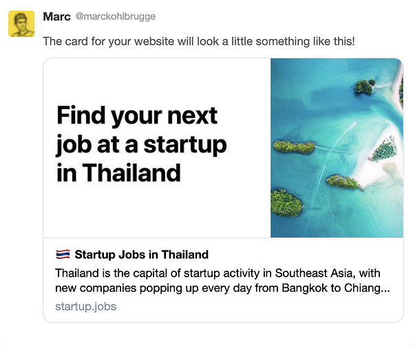Click the tweet text about the website card
413x346 pixels.
pos(199,41)
